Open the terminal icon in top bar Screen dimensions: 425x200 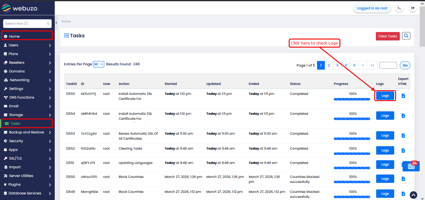pyautogui.click(x=399, y=8)
